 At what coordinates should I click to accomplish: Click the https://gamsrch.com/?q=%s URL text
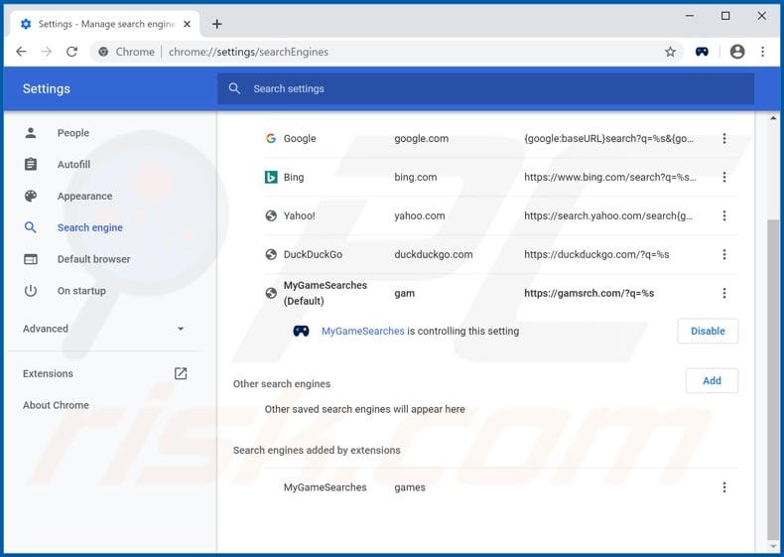pos(589,293)
